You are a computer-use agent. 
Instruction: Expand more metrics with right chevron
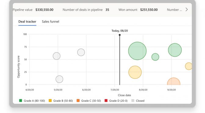click(x=187, y=9)
